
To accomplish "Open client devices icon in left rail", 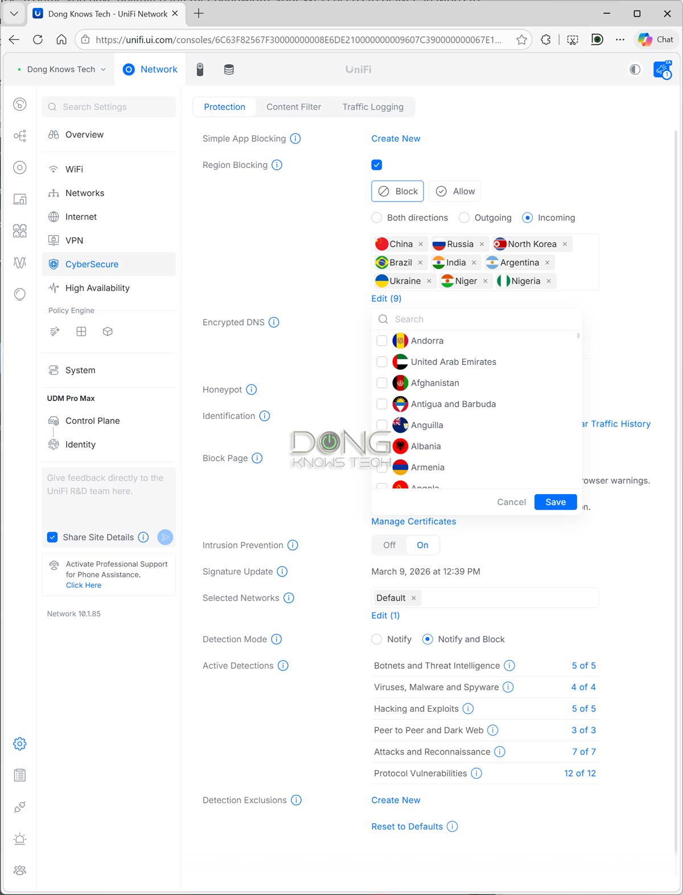I will coord(20,199).
